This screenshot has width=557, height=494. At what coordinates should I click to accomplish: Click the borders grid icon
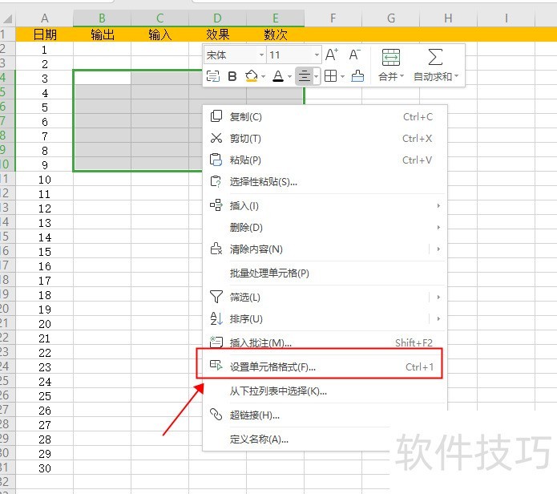pos(330,76)
